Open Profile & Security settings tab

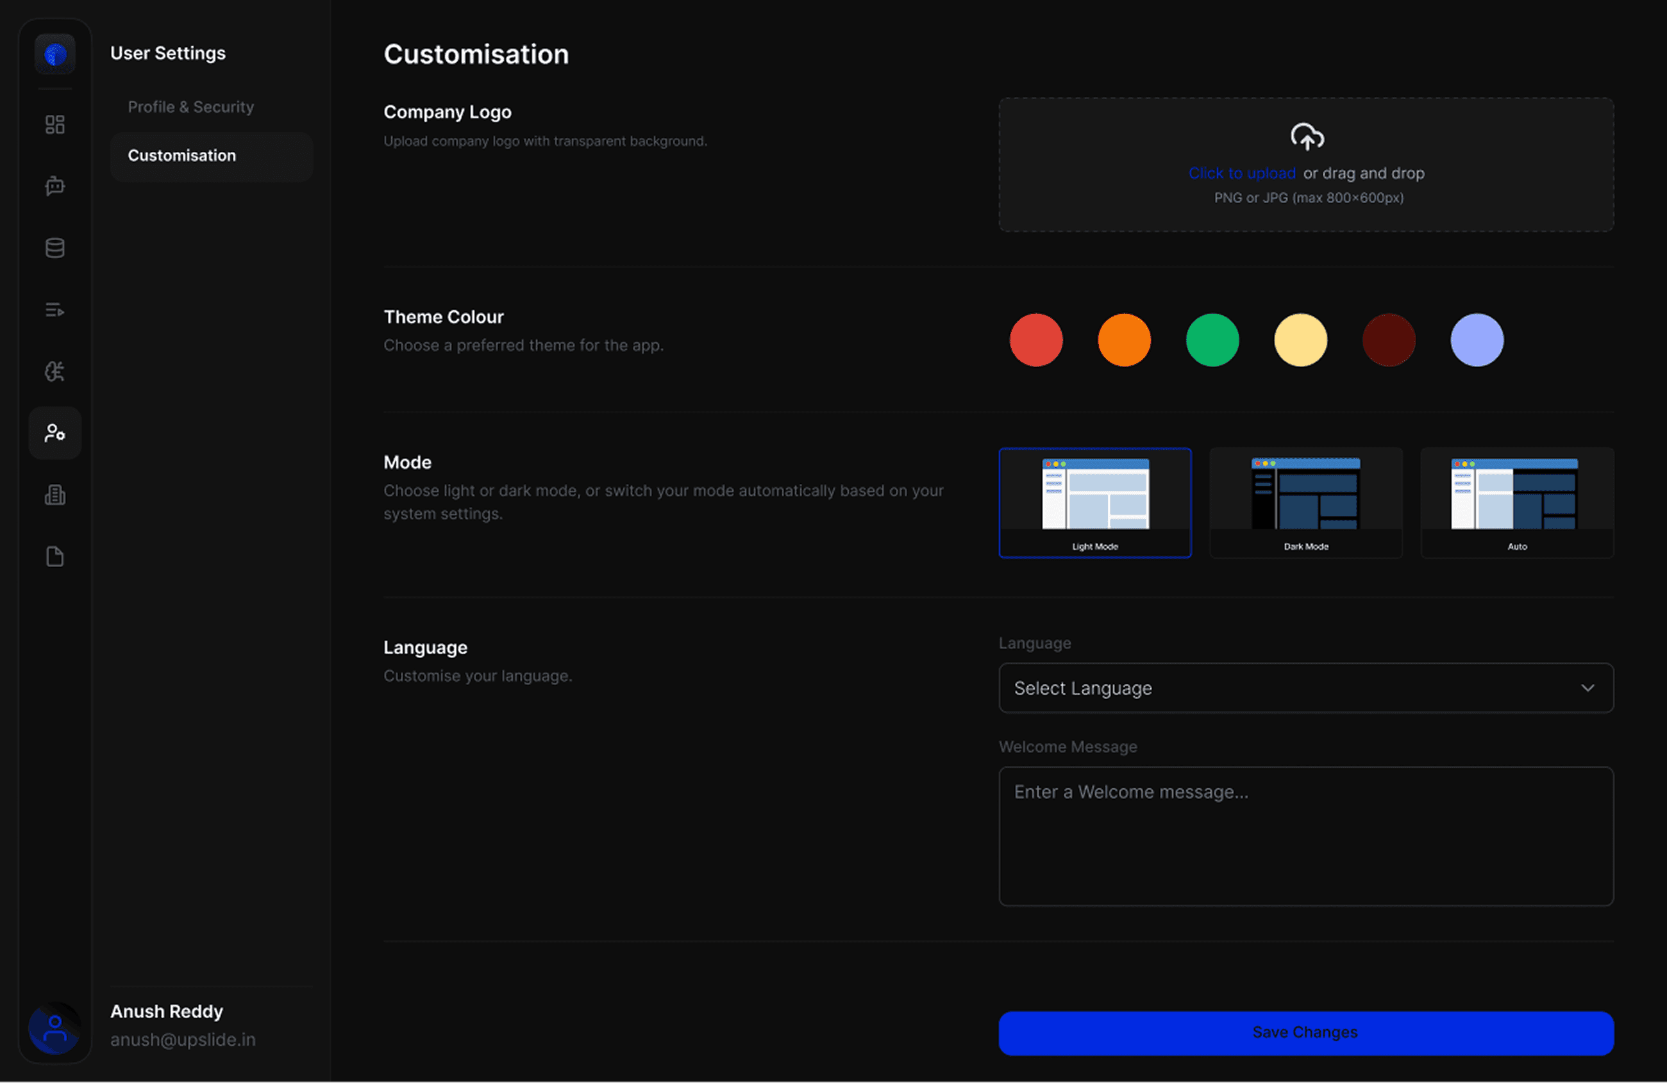[x=190, y=107]
